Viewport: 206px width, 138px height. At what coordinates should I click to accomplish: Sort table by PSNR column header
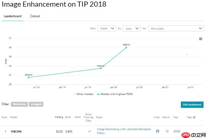(59, 117)
